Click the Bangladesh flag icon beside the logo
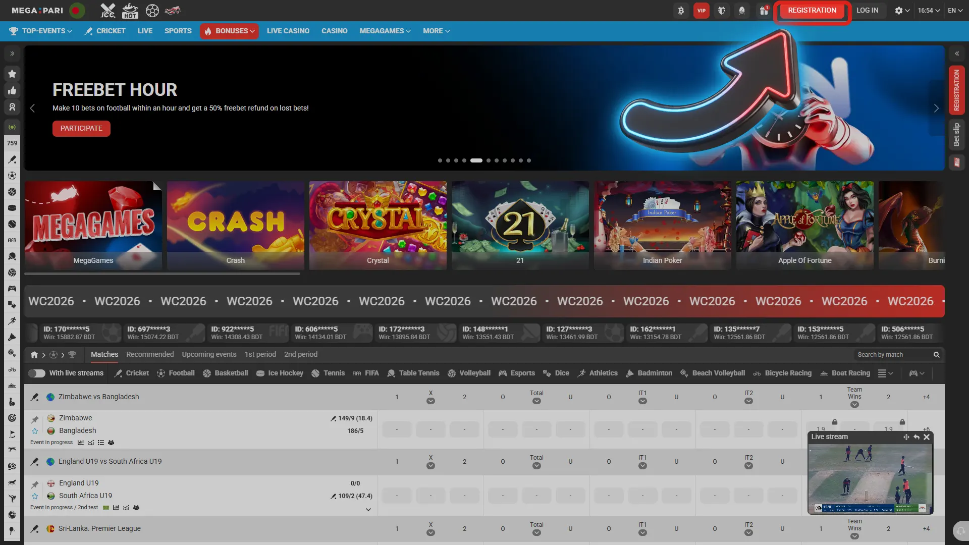The height and width of the screenshot is (545, 969). [x=77, y=11]
